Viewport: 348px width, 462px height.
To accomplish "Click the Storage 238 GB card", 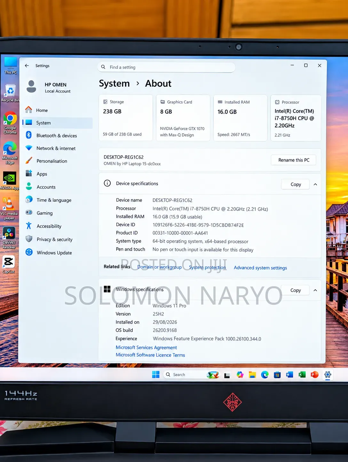I will (x=126, y=118).
